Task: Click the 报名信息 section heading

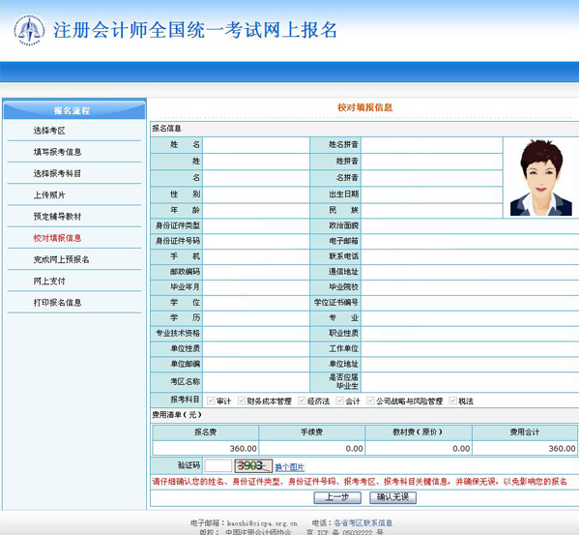Action: 166,129
